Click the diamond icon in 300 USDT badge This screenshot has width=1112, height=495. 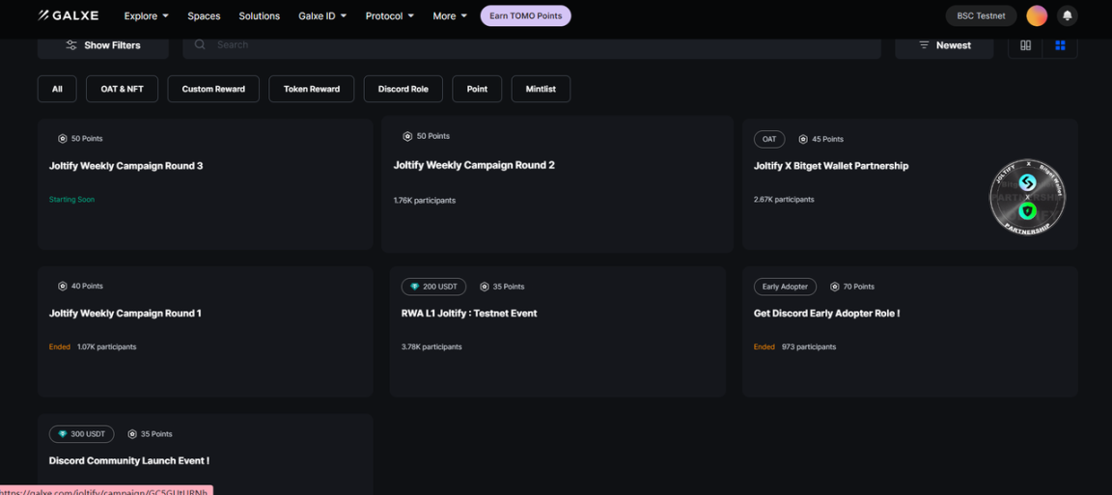pyautogui.click(x=63, y=434)
